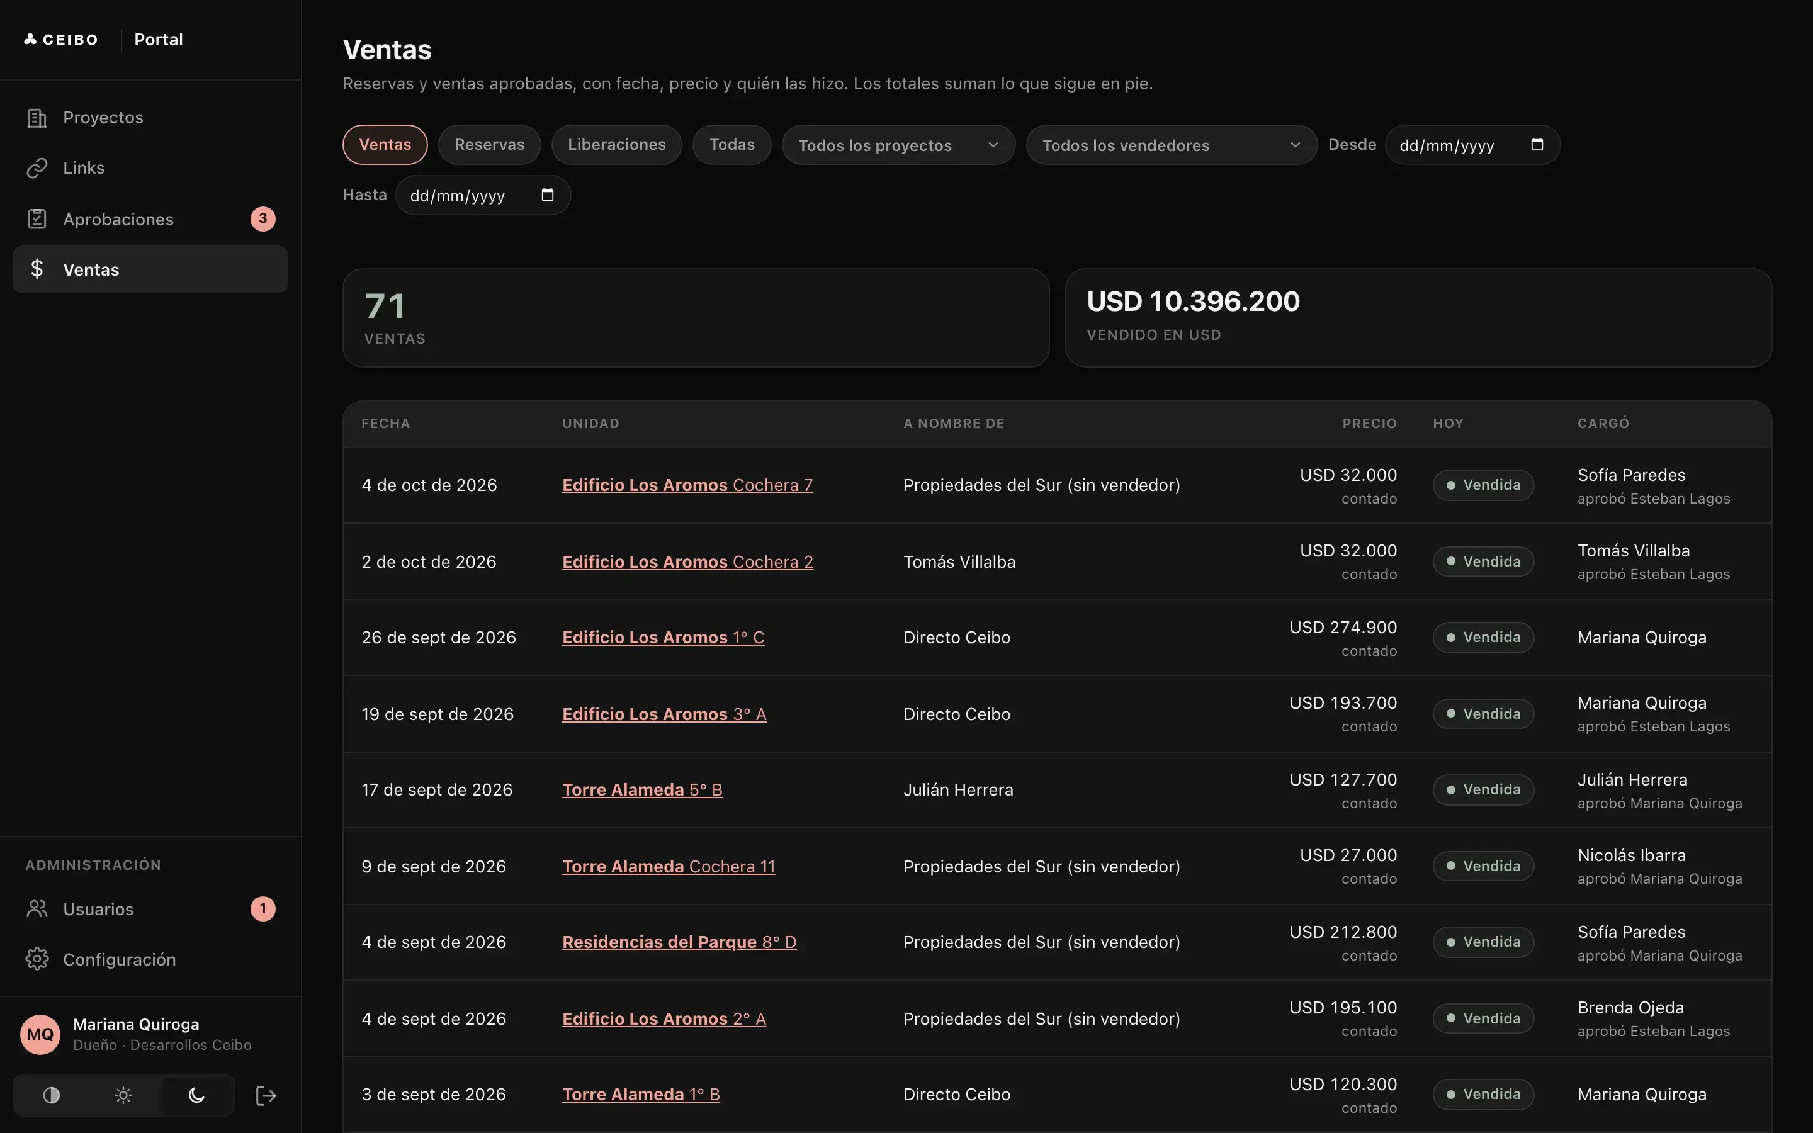This screenshot has width=1813, height=1133.
Task: Click the 71 Ventas summary card
Action: [x=695, y=318]
